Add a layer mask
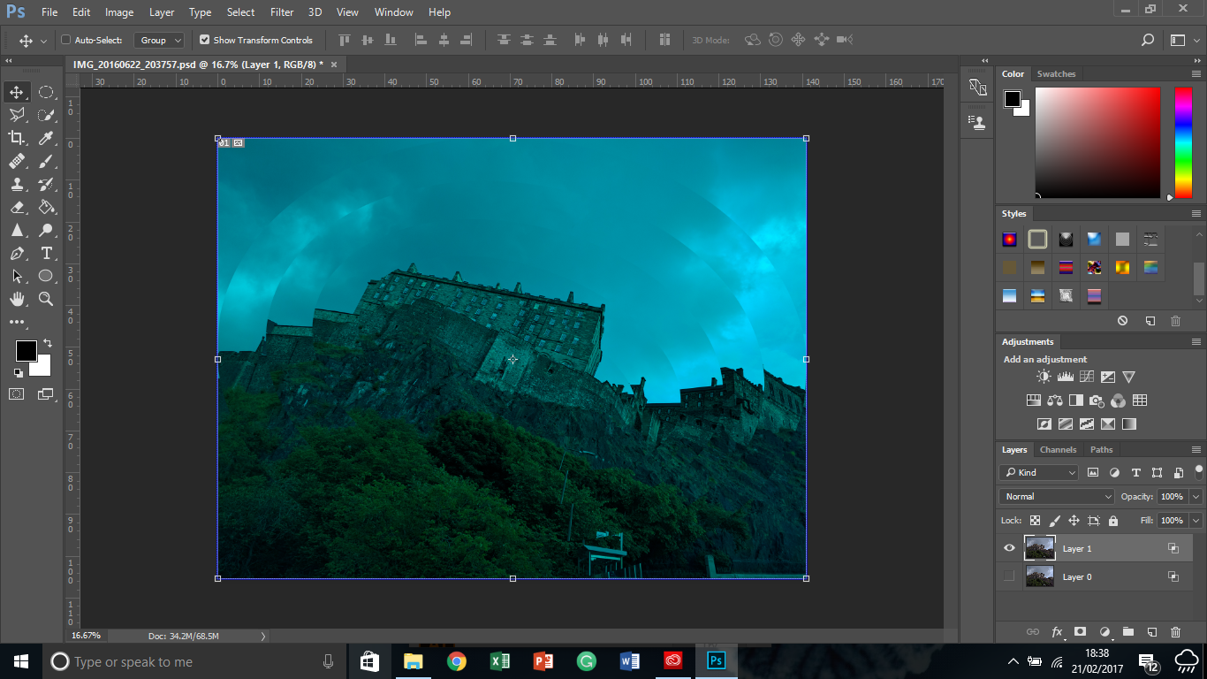 pos(1081,631)
